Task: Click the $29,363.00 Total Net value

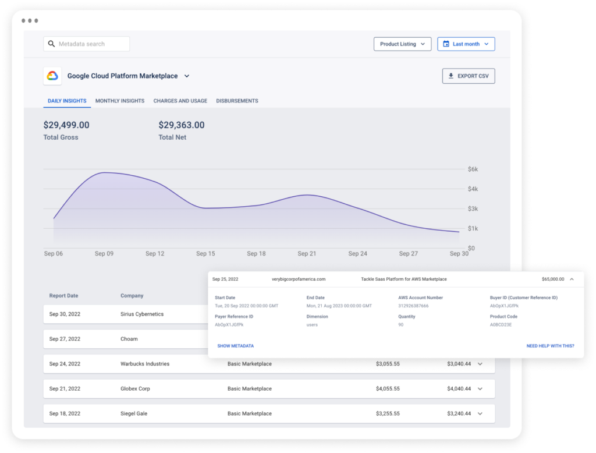Action: (182, 125)
